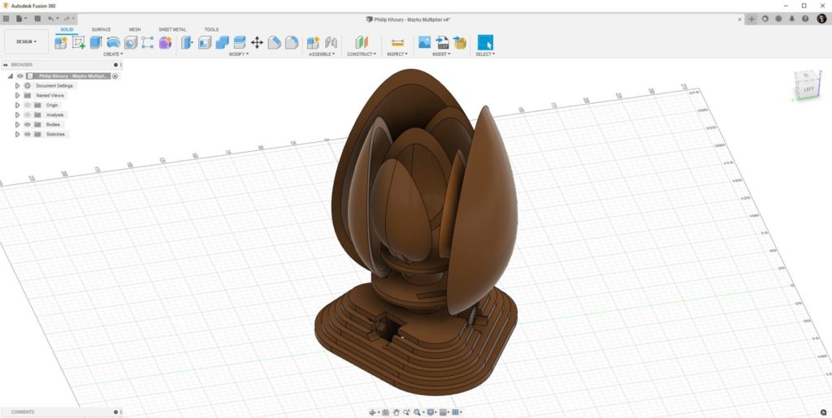Open the Select dropdown menu
Image resolution: width=832 pixels, height=418 pixels.
(x=485, y=54)
